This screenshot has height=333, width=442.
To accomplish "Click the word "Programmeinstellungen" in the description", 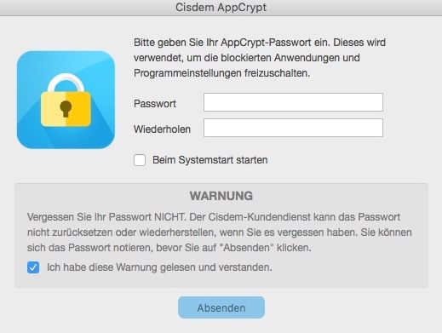I will point(187,73).
